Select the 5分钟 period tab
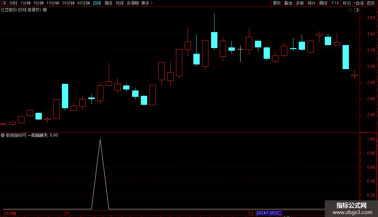 [x=38, y=3]
